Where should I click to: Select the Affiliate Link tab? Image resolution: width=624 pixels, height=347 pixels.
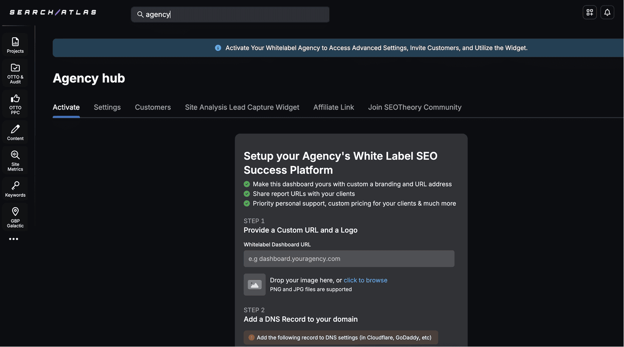(x=334, y=107)
